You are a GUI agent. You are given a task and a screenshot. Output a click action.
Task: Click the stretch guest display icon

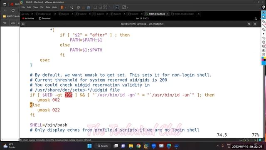[124, 7]
